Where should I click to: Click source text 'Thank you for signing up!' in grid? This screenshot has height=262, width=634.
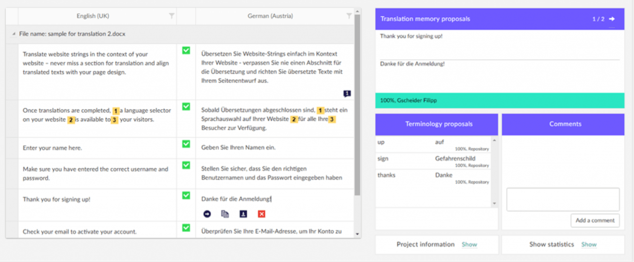point(56,200)
